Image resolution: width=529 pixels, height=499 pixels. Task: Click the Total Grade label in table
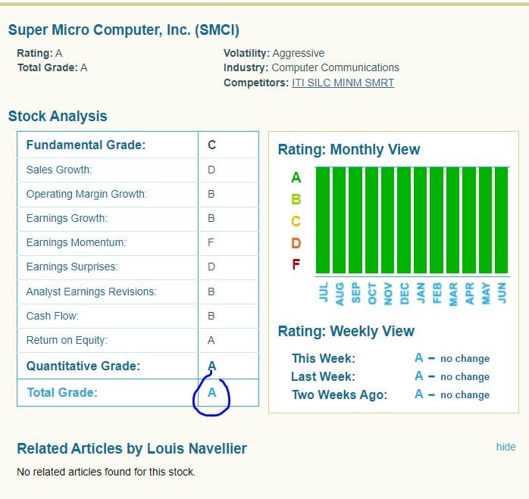62,392
